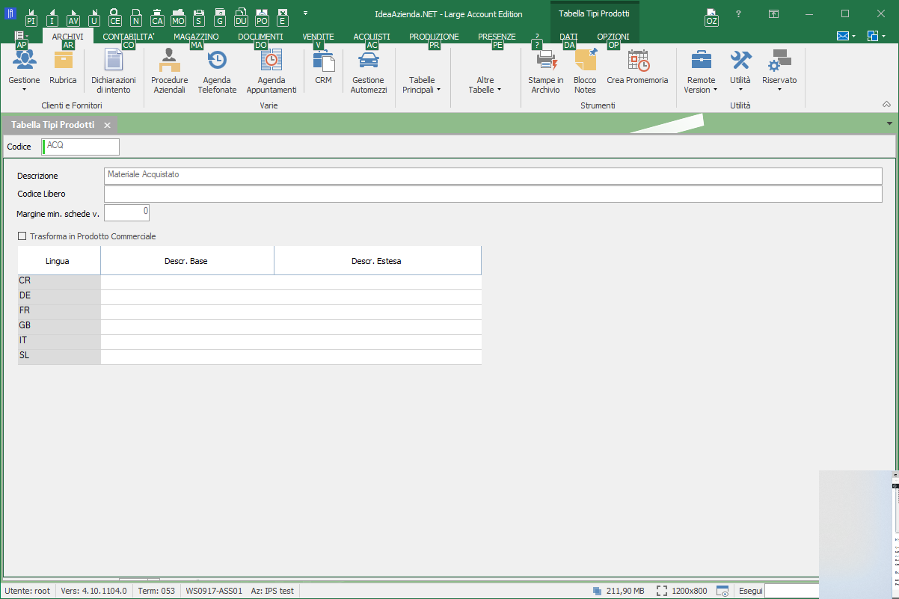The height and width of the screenshot is (599, 899).
Task: Open the DATI contextual tab
Action: [569, 37]
